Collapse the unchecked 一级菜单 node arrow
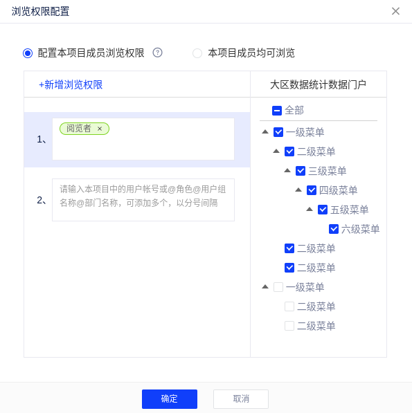412x413 pixels. click(265, 286)
